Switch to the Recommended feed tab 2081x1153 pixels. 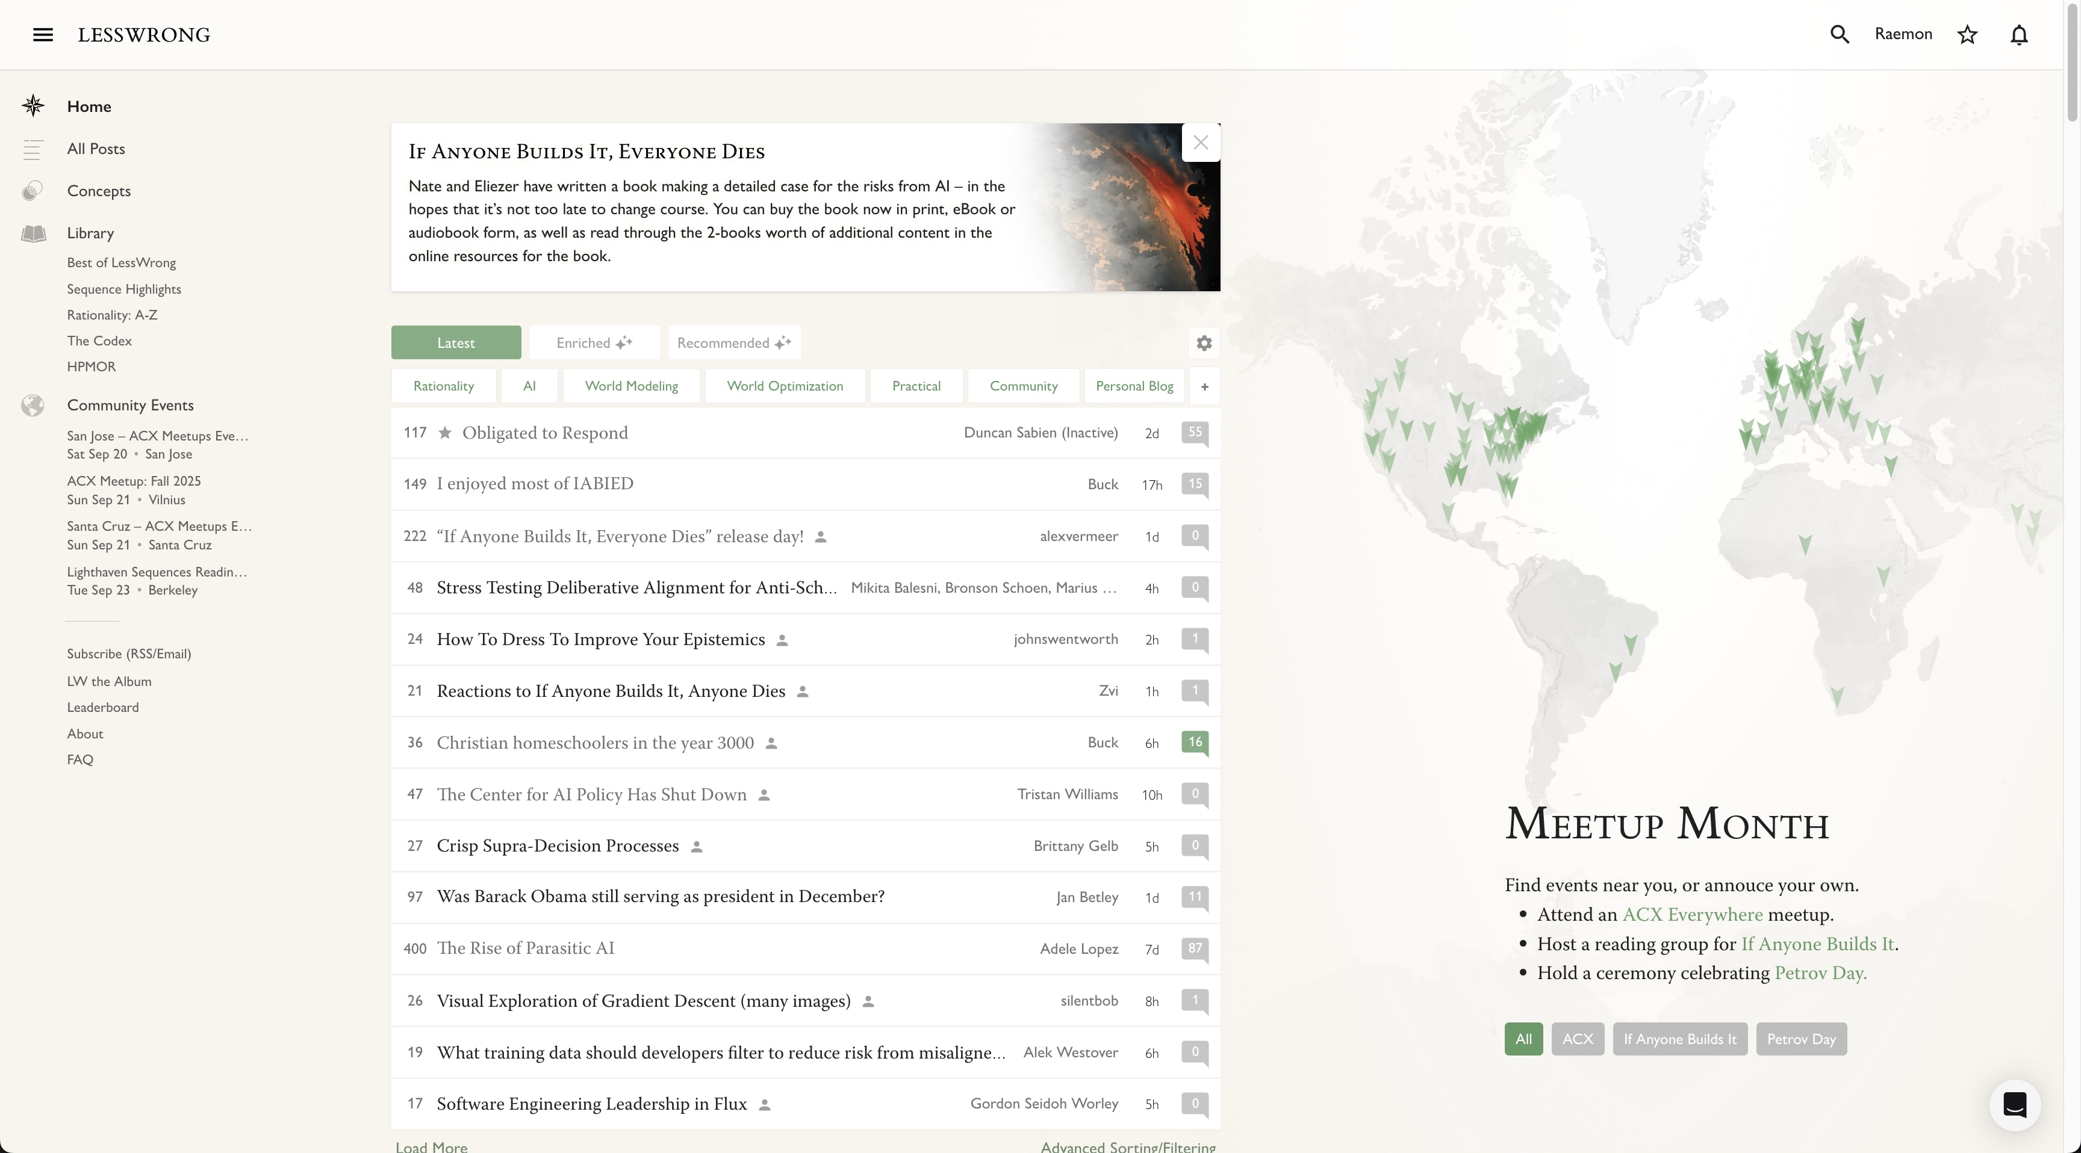(733, 343)
